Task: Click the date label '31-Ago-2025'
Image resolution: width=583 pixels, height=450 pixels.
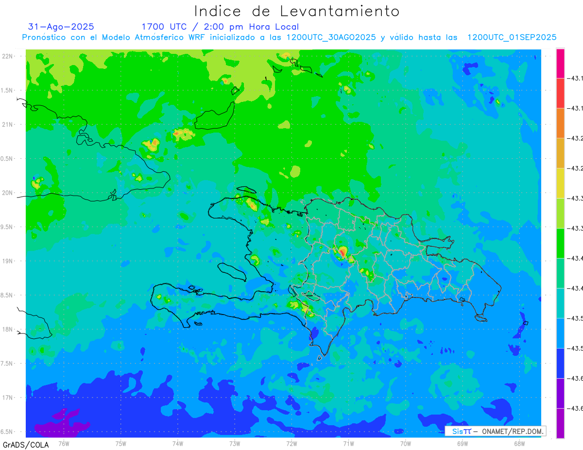Action: pos(61,27)
